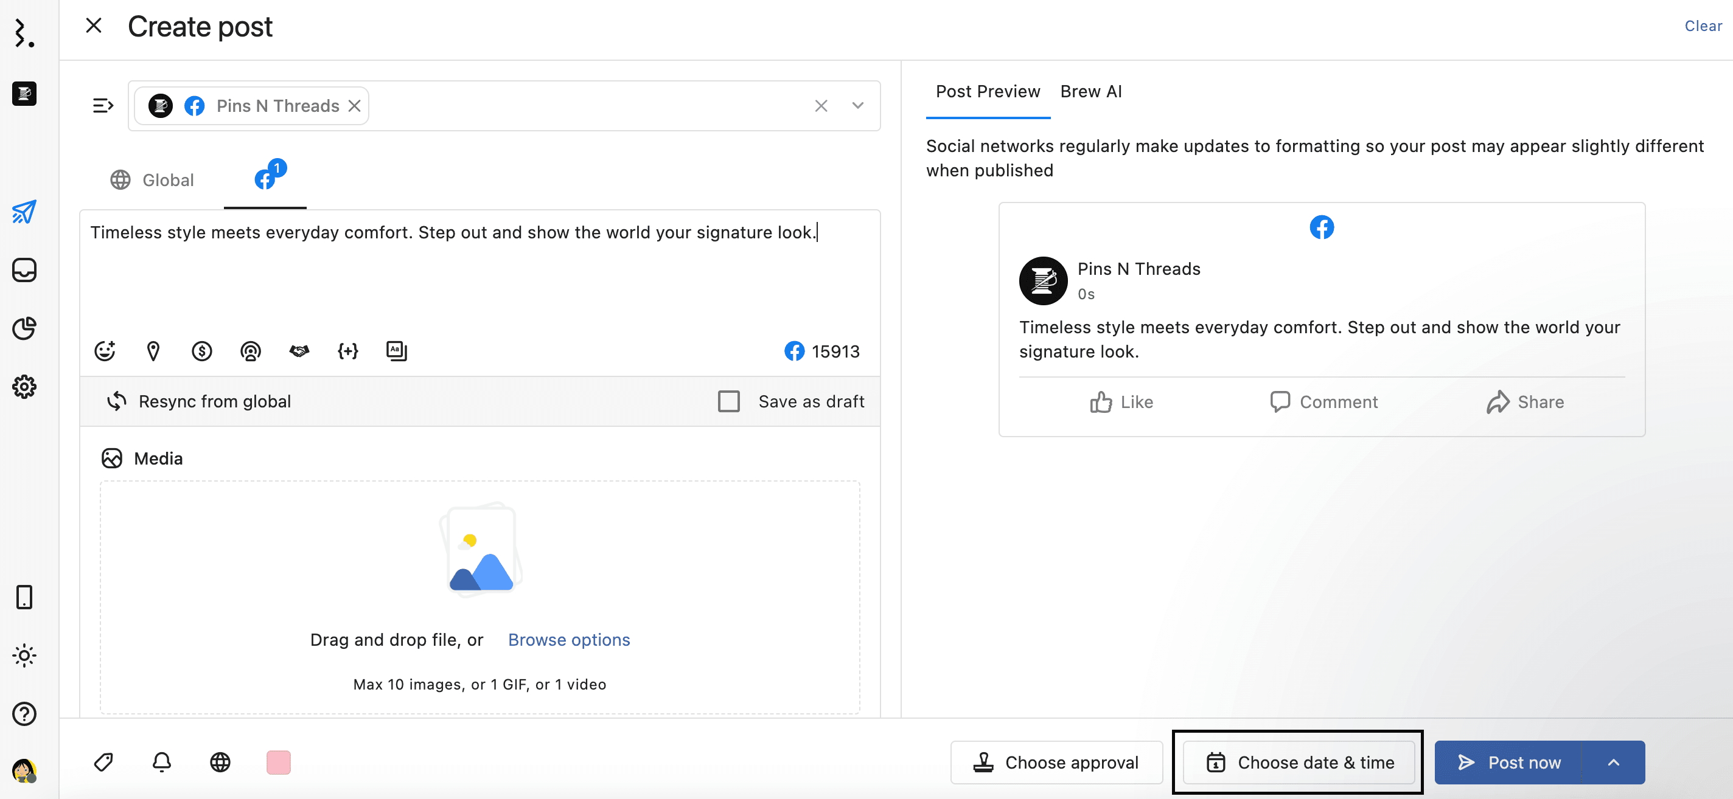
Task: Click the bell notification icon
Action: tap(161, 762)
